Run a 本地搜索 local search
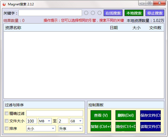The image size is (168, 137). [x=134, y=13]
